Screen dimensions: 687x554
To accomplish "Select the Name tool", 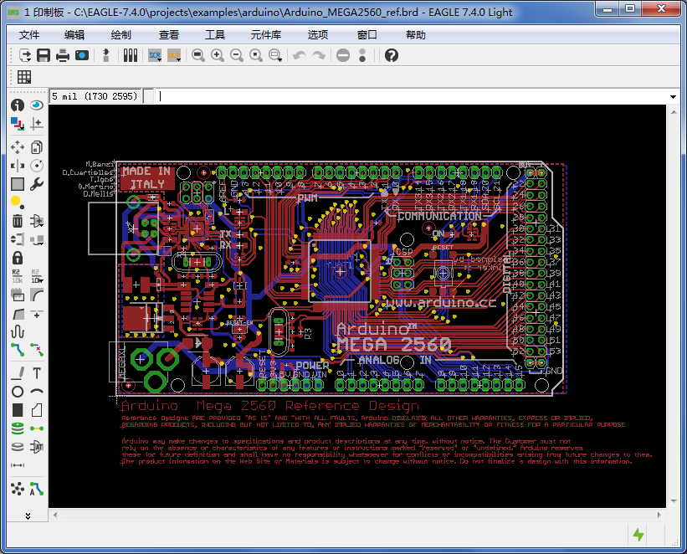I will coord(18,276).
